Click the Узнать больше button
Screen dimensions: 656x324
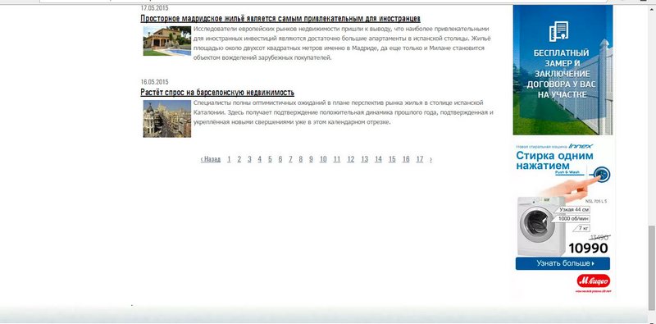[563, 263]
